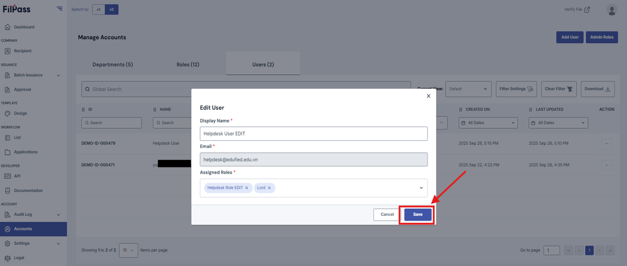Remove the Helpdesk Role EDIT tag
This screenshot has width=627, height=266.
[x=247, y=188]
